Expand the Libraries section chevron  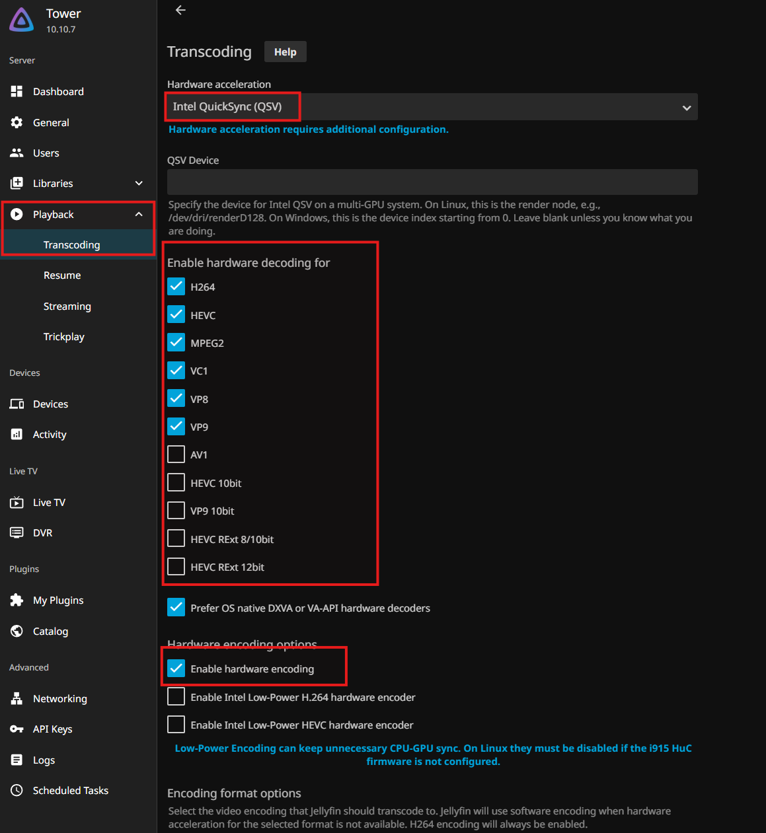pyautogui.click(x=139, y=184)
